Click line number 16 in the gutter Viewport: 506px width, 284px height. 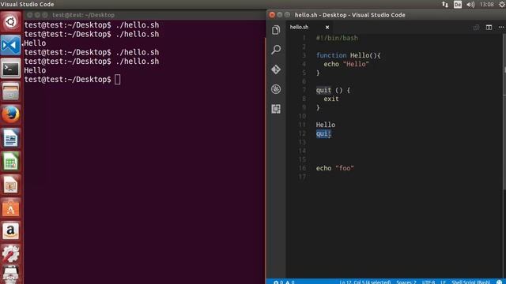302,168
